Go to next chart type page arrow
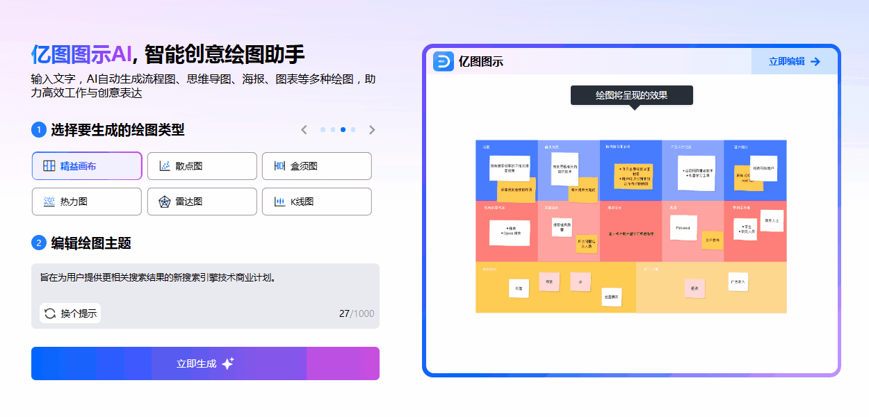This screenshot has height=417, width=869. coord(372,130)
